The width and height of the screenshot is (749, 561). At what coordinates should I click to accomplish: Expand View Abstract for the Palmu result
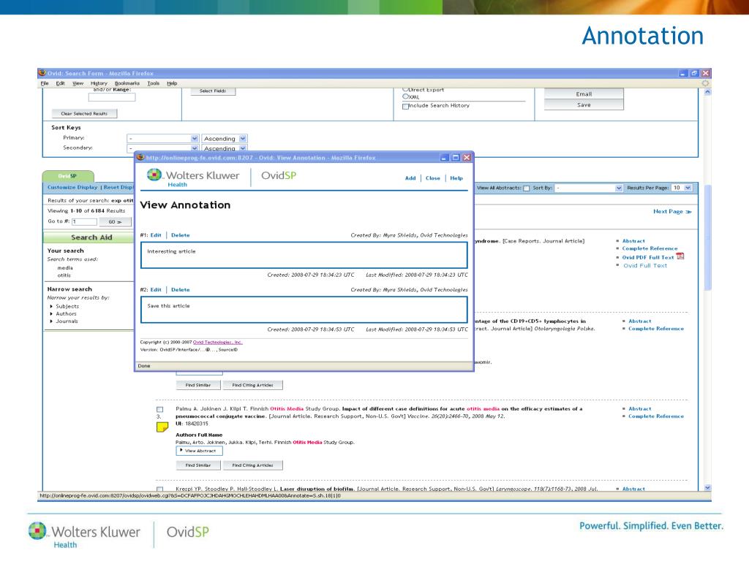point(199,451)
